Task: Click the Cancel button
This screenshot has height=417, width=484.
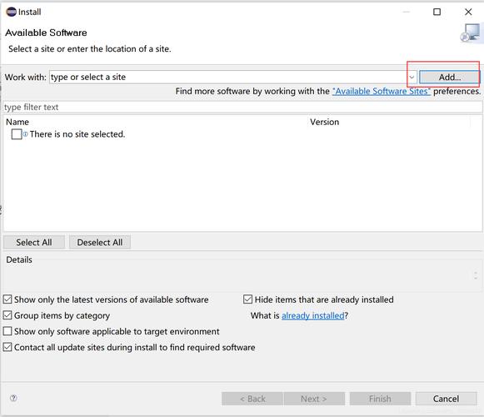Action: pyautogui.click(x=446, y=399)
